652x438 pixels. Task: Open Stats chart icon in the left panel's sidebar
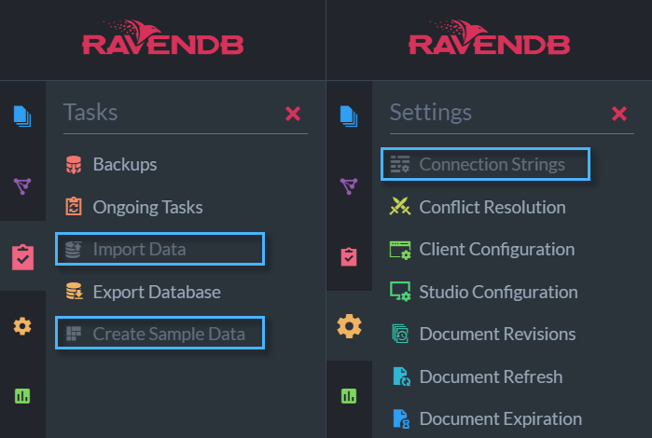(x=22, y=396)
